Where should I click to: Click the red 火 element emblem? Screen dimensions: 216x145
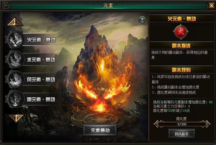(181, 32)
